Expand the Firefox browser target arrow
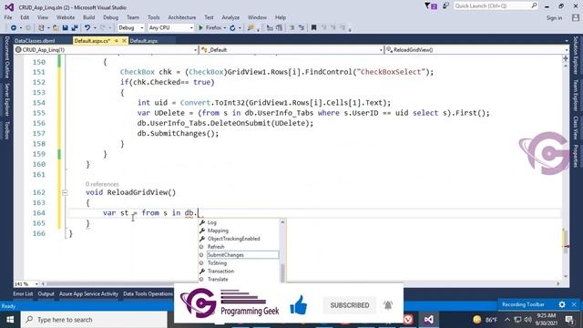 tap(225, 28)
